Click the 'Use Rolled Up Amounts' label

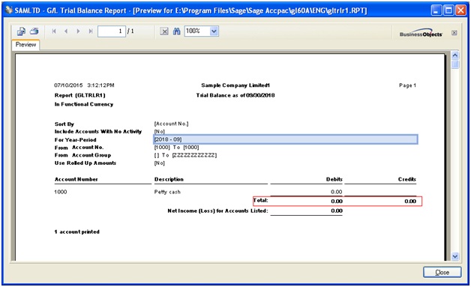[x=85, y=163]
